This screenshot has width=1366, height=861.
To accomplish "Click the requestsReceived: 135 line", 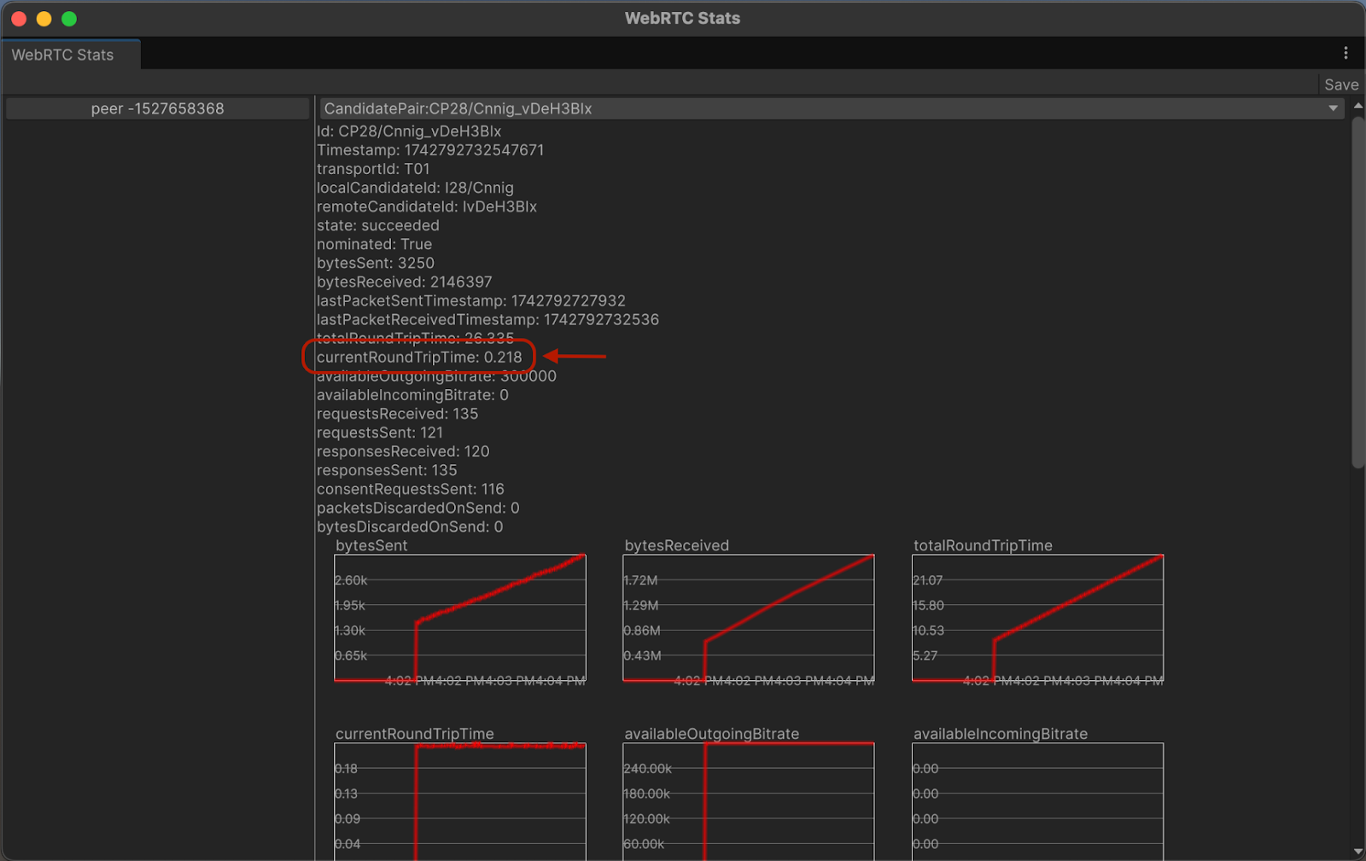I will pyautogui.click(x=398, y=414).
